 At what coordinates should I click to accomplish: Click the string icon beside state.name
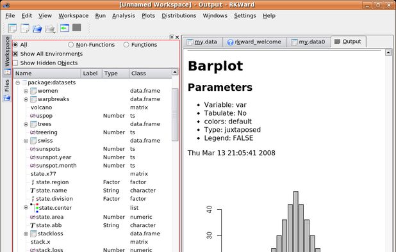click(x=33, y=191)
